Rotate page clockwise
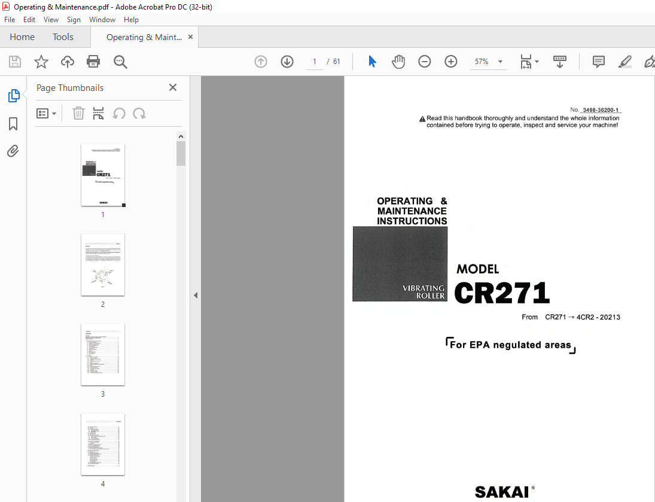Image resolution: width=655 pixels, height=502 pixels. click(x=139, y=113)
